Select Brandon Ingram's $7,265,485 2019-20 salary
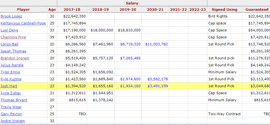 point(130,58)
